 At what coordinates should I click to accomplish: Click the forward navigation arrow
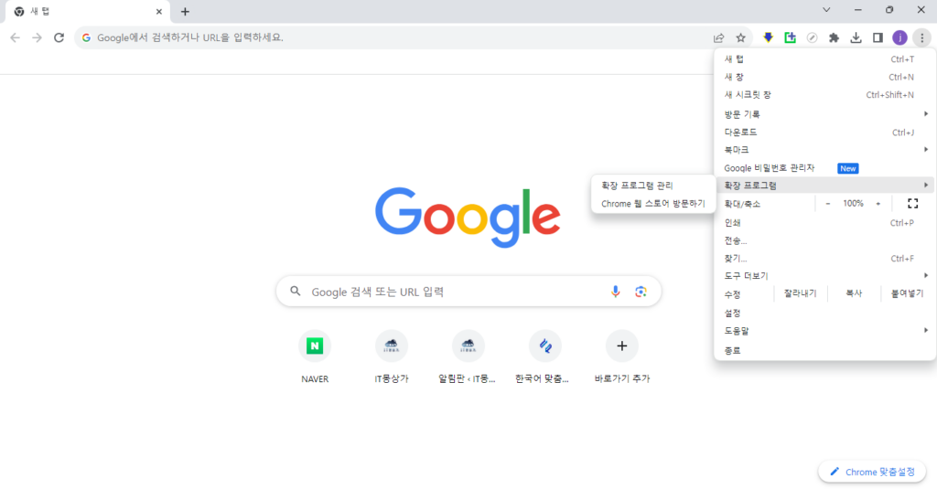(x=37, y=37)
